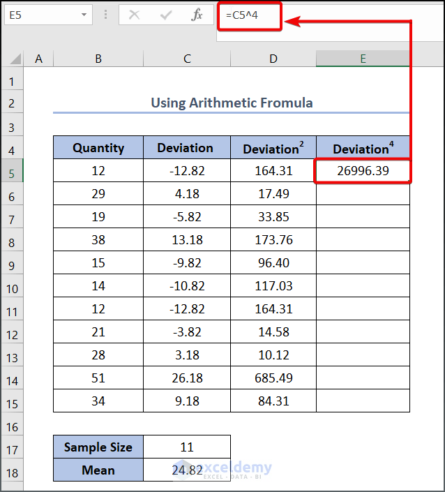The width and height of the screenshot is (445, 492).
Task: Select cell with value 117.03
Action: 273,286
